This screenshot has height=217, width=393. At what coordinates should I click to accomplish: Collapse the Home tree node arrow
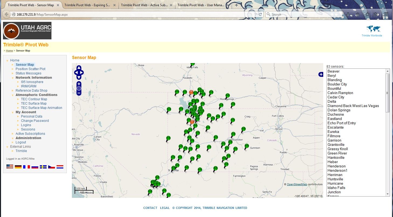click(x=7, y=60)
